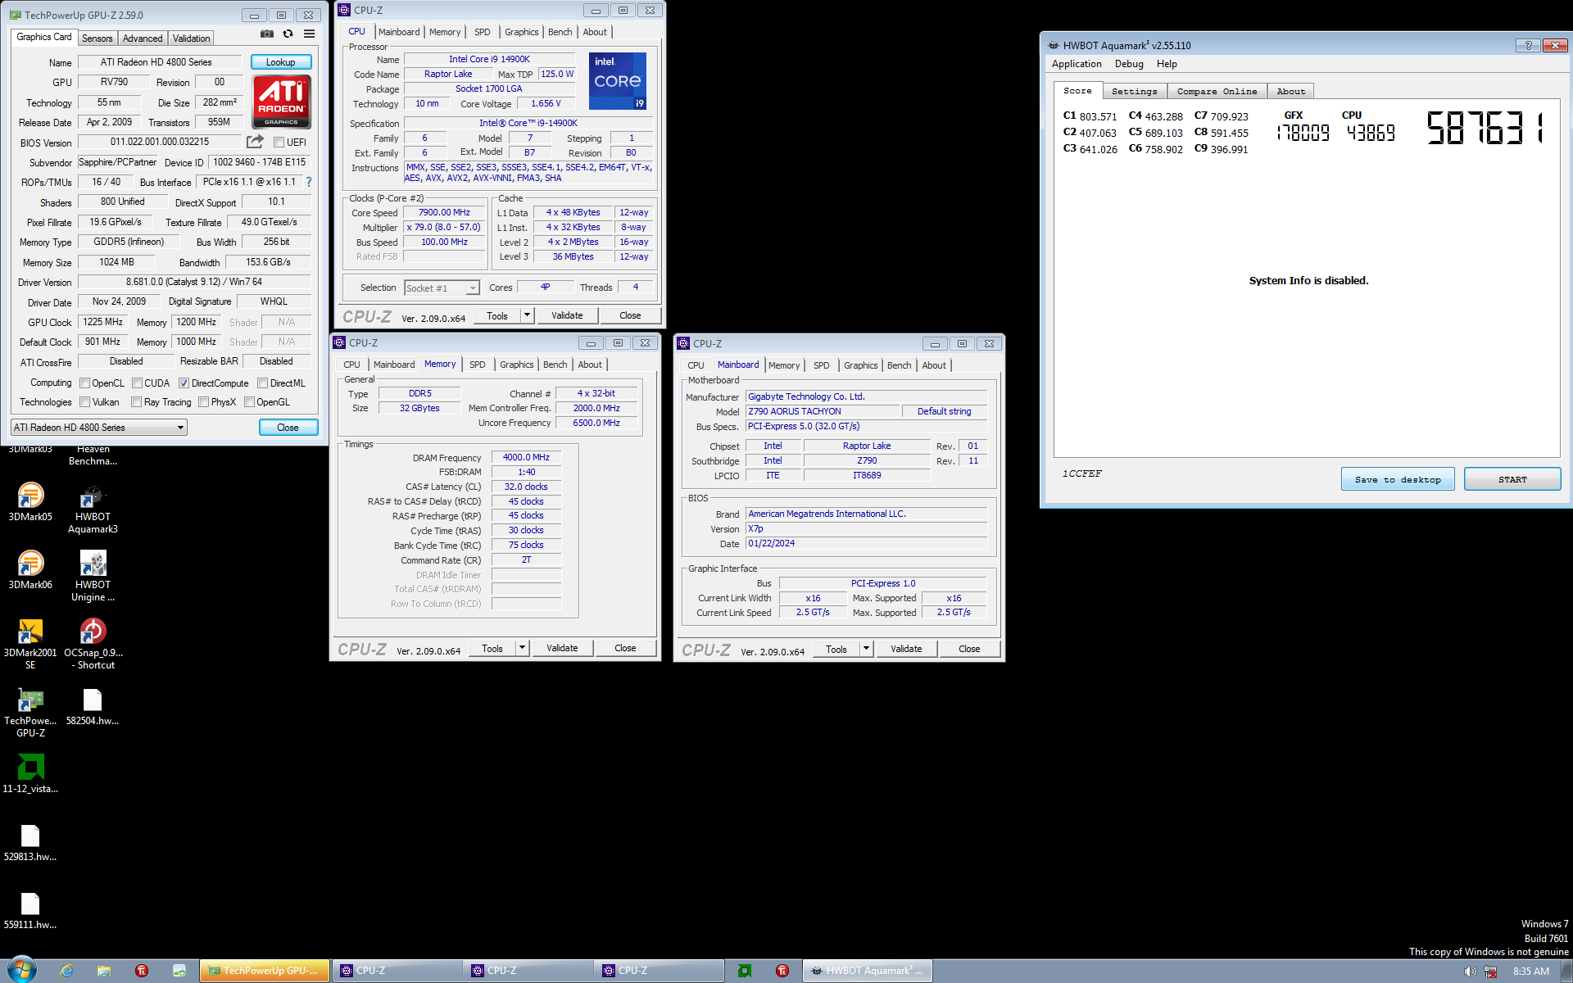Expand Tools arrow in CPU tab window
Viewport: 1573px width, 983px height.
pos(527,315)
